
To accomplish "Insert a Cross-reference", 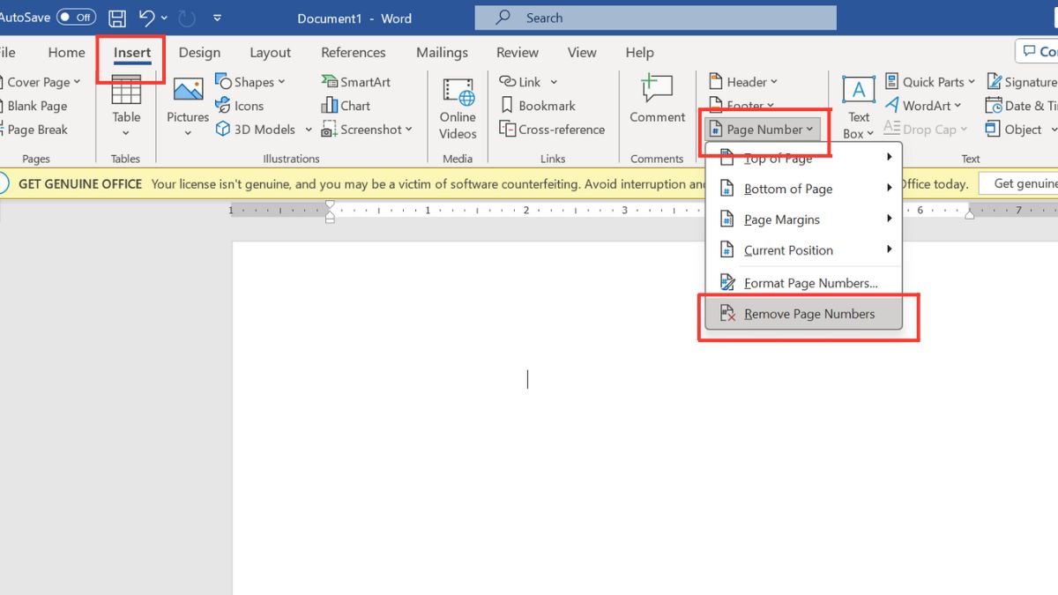I will [552, 130].
